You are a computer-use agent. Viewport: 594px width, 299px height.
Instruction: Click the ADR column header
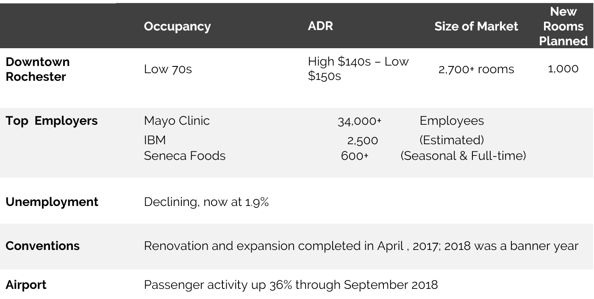[x=321, y=26]
